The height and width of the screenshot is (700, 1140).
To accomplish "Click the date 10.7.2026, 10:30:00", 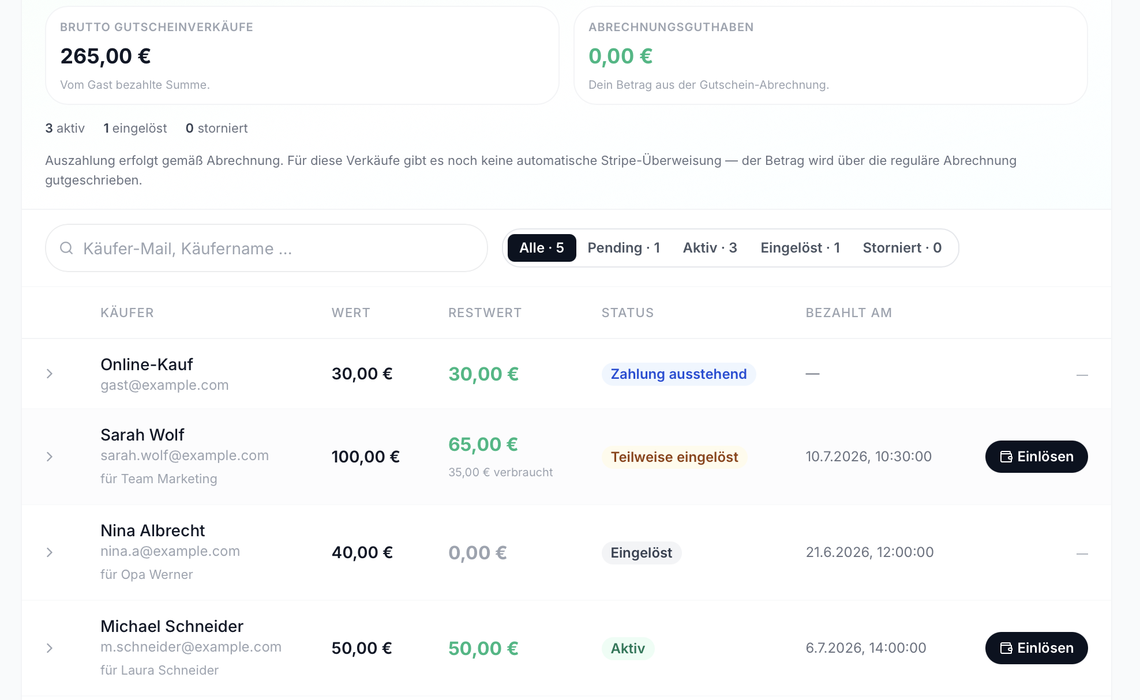I will (868, 457).
